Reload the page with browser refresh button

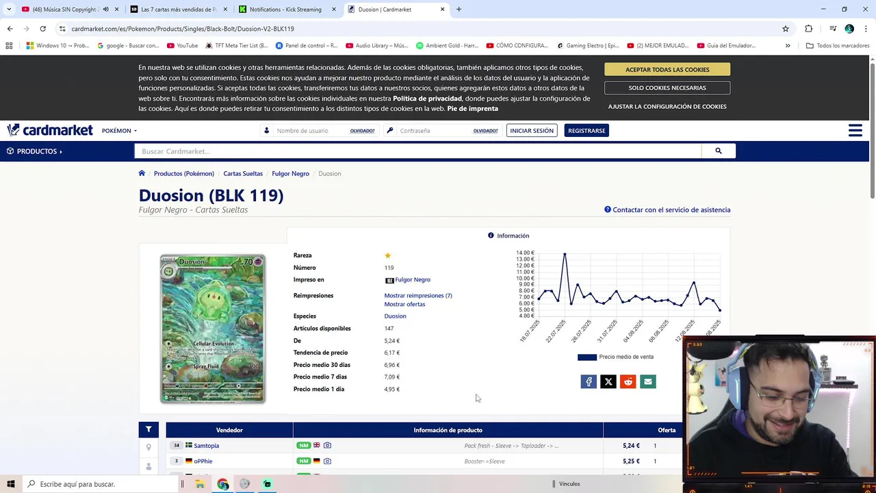(x=42, y=29)
